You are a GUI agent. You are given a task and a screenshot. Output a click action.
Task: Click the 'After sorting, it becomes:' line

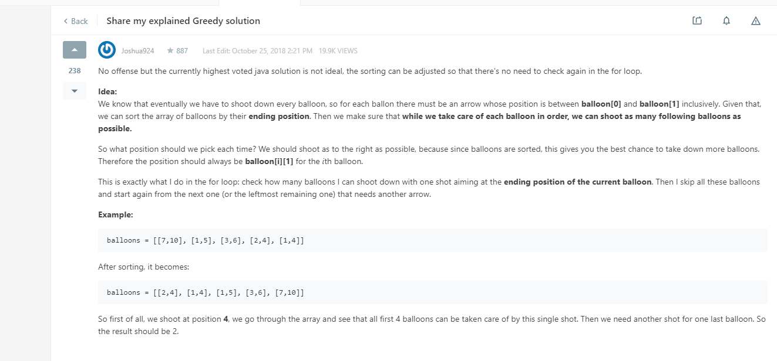(144, 267)
